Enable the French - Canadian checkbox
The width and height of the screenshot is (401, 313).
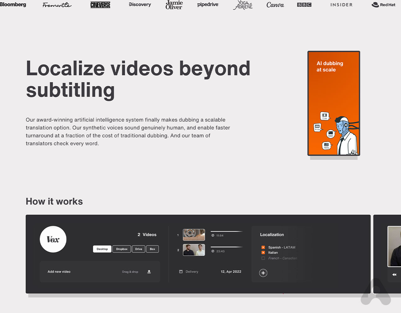point(263,258)
